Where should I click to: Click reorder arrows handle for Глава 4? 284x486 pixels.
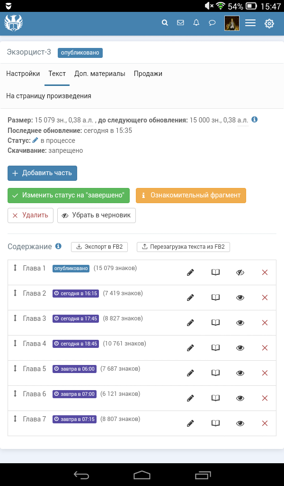point(15,344)
